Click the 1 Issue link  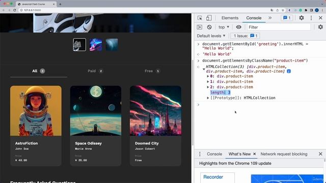(246, 36)
